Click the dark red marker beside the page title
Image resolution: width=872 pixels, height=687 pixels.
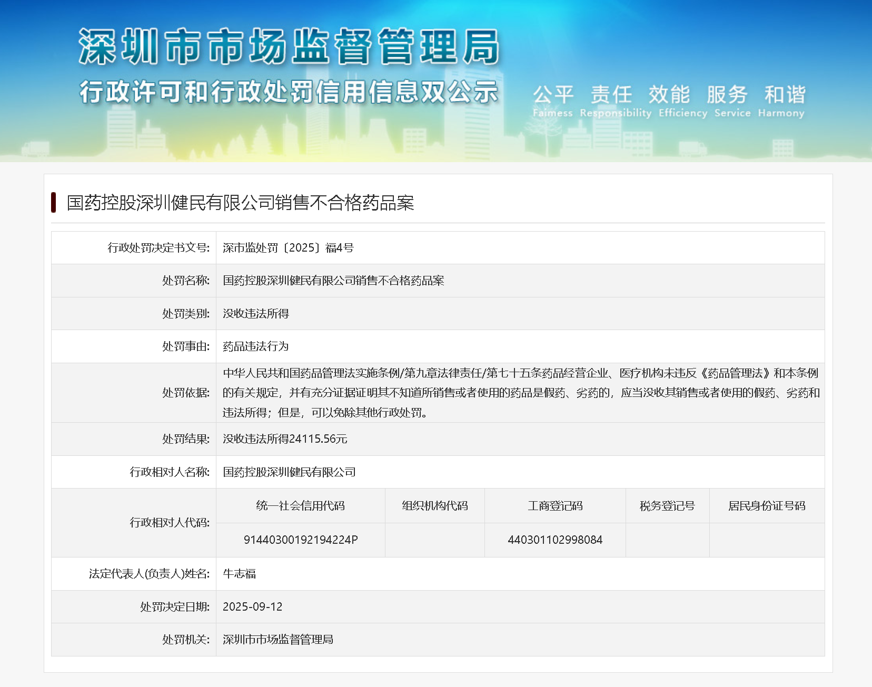coord(54,203)
